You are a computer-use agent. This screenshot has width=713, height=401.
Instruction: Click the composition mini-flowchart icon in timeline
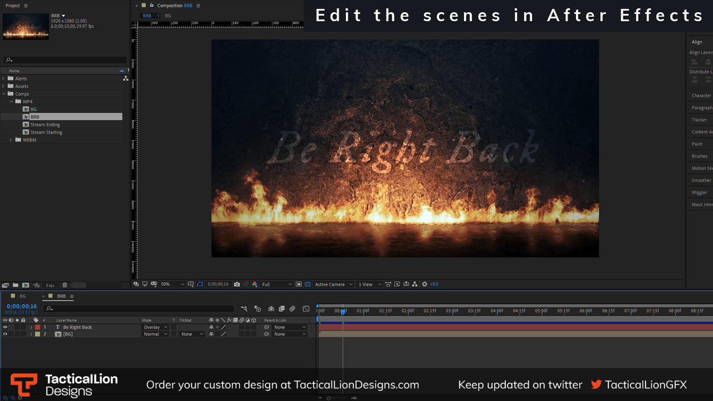click(x=244, y=308)
